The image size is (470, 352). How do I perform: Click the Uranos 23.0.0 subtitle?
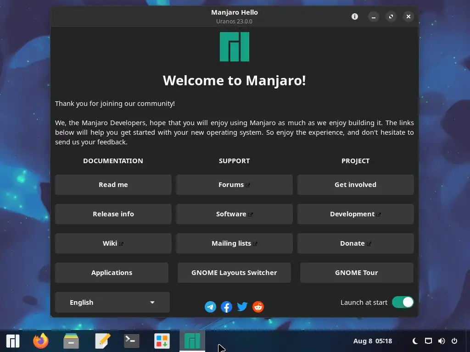pyautogui.click(x=235, y=21)
